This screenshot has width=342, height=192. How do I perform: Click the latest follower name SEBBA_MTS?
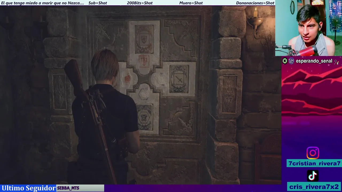click(x=68, y=188)
